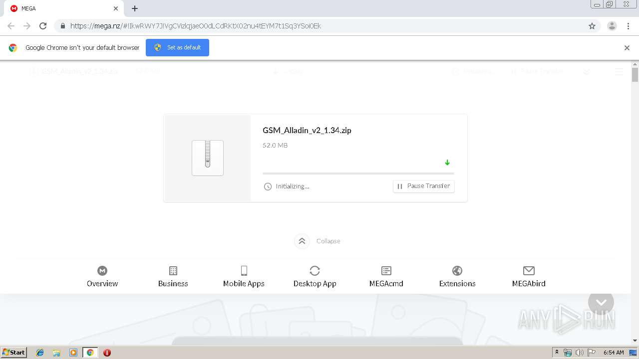Open the media player taskbar icon
This screenshot has width=639, height=359.
(x=73, y=353)
